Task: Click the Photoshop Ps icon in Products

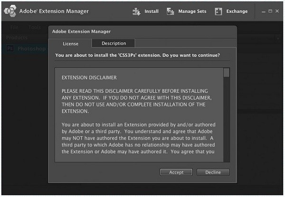Action: 10,49
